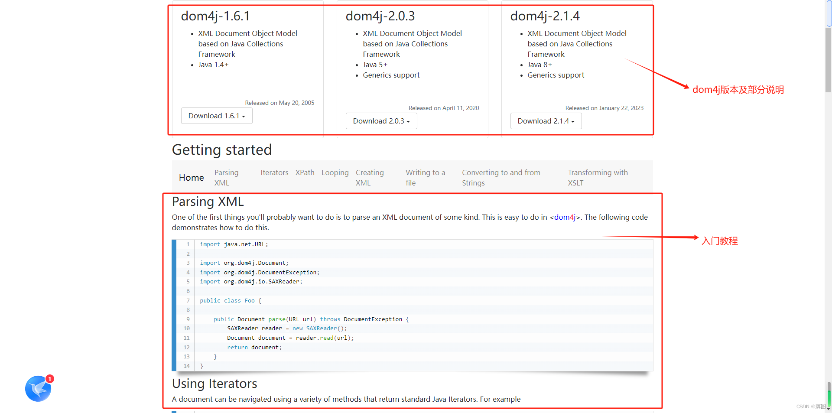Open Converting to and from Strings tab
The image size is (832, 413).
501,178
